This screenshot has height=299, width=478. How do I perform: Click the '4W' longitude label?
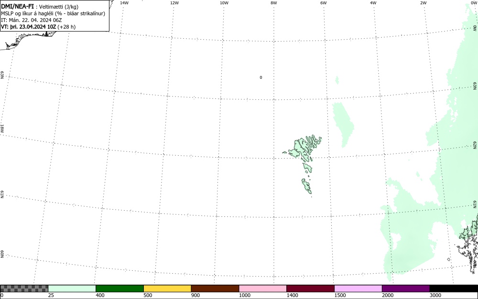pos(373,3)
